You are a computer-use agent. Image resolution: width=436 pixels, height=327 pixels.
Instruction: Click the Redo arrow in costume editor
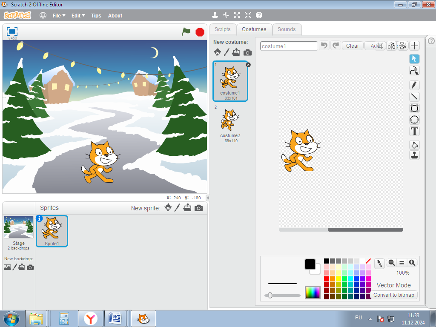coord(336,45)
